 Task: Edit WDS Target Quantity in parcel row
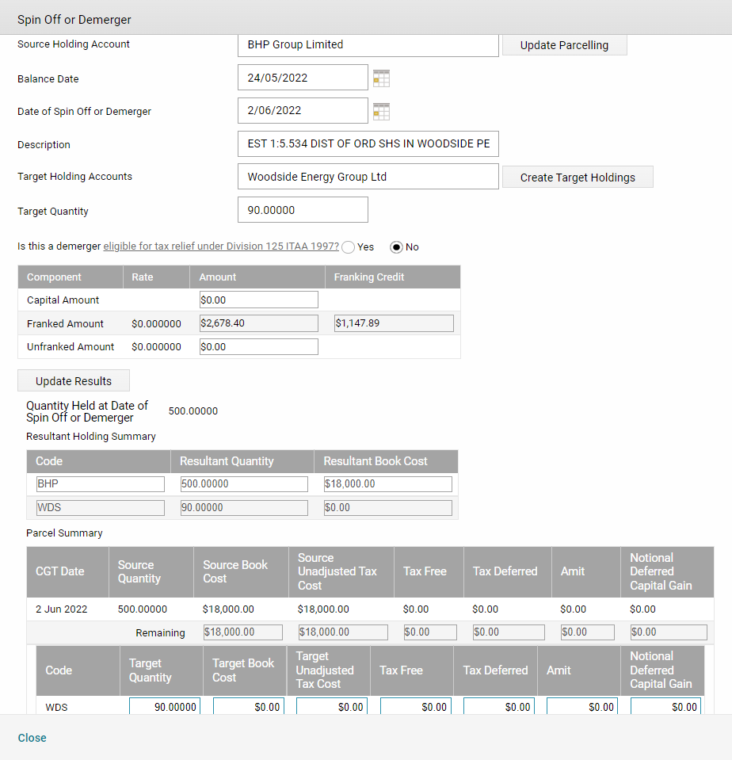165,707
